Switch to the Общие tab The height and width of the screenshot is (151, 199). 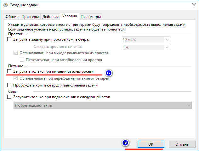(x=12, y=17)
